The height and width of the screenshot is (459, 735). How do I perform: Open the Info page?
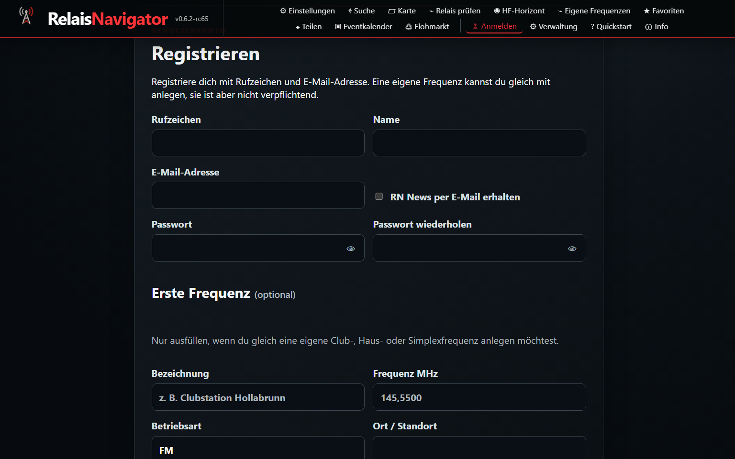tap(657, 27)
